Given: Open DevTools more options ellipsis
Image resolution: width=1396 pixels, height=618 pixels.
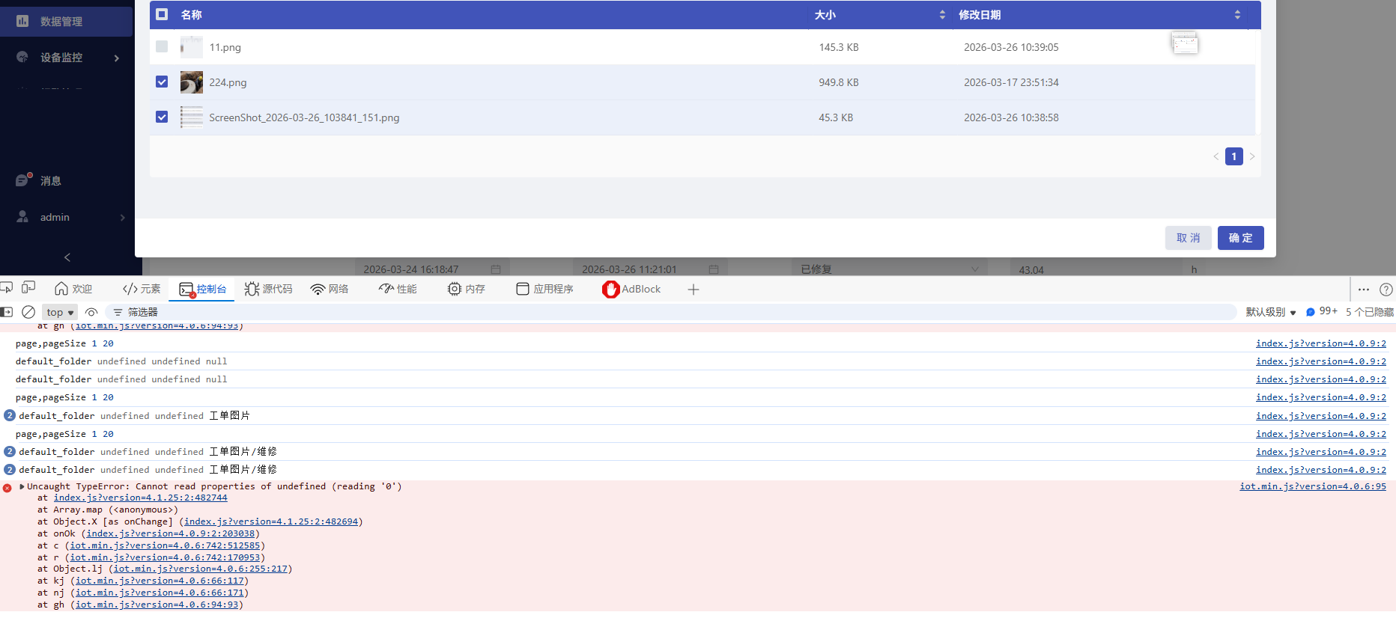Looking at the screenshot, I should coord(1363,290).
